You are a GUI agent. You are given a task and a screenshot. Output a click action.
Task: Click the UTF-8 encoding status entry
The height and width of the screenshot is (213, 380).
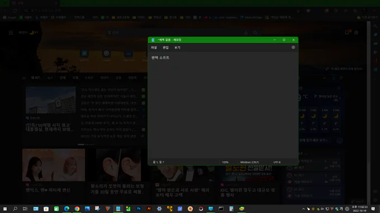[x=277, y=162]
